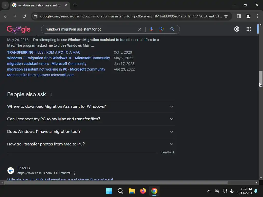Open the muted volume tray icon
Image resolution: width=263 pixels, height=197 pixels.
[232, 191]
